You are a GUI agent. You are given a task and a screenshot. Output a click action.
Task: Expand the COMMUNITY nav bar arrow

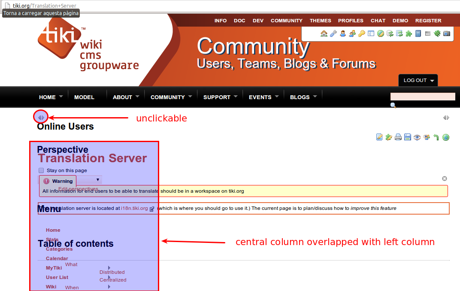point(190,96)
